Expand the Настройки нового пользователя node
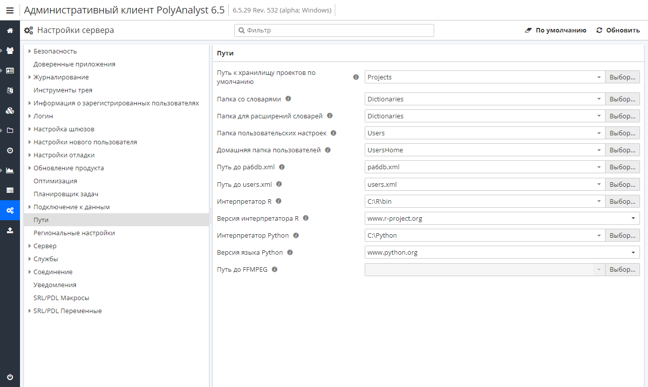Image resolution: width=648 pixels, height=387 pixels. [29, 142]
